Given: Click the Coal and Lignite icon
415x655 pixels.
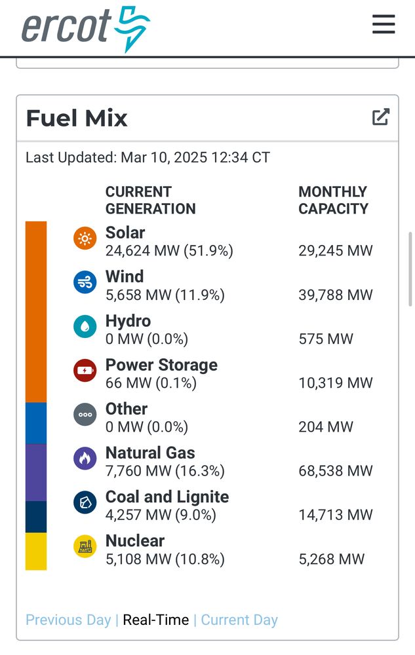Looking at the screenshot, I should 85,502.
